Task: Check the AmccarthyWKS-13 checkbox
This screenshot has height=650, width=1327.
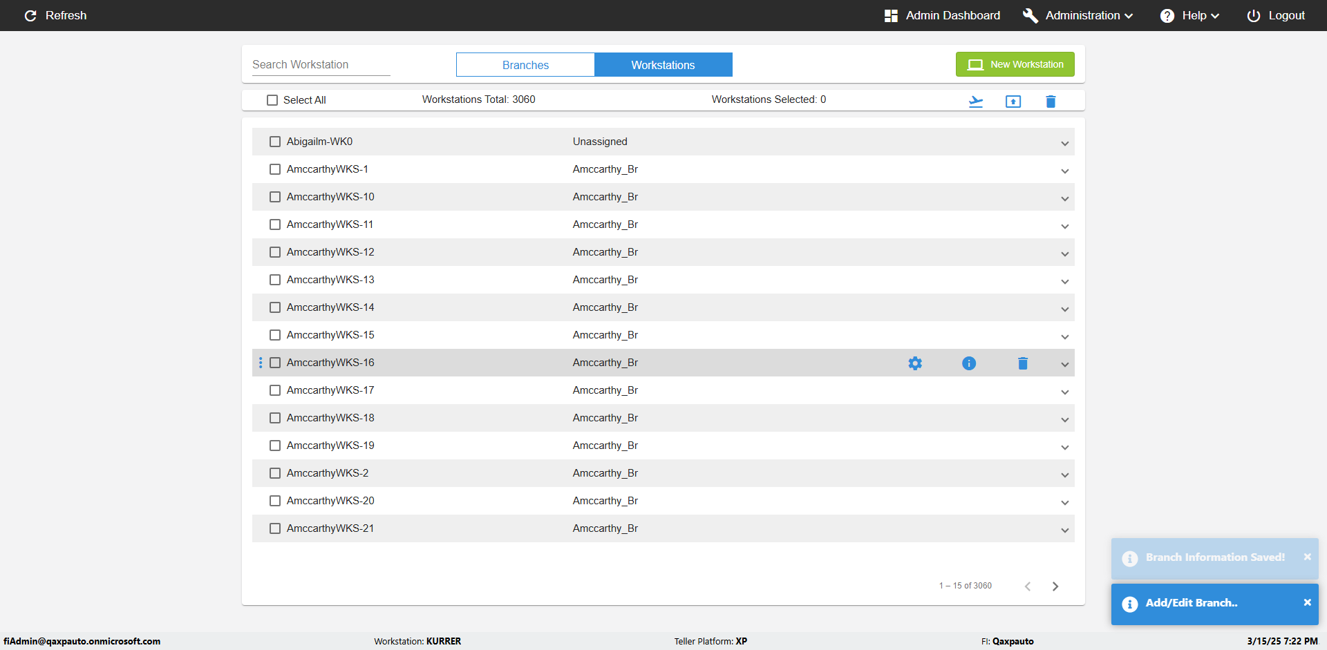Action: pyautogui.click(x=275, y=280)
